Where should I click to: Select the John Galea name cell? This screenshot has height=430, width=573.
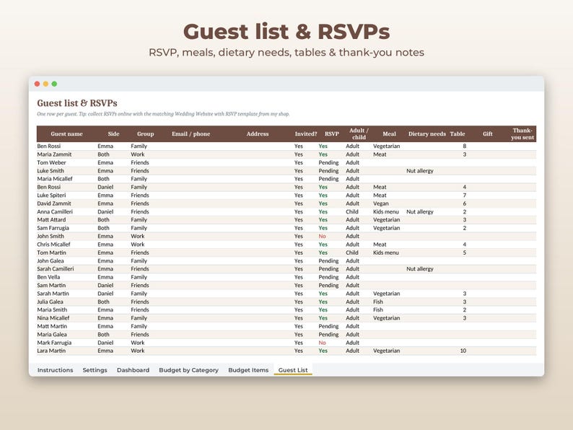pyautogui.click(x=50, y=261)
